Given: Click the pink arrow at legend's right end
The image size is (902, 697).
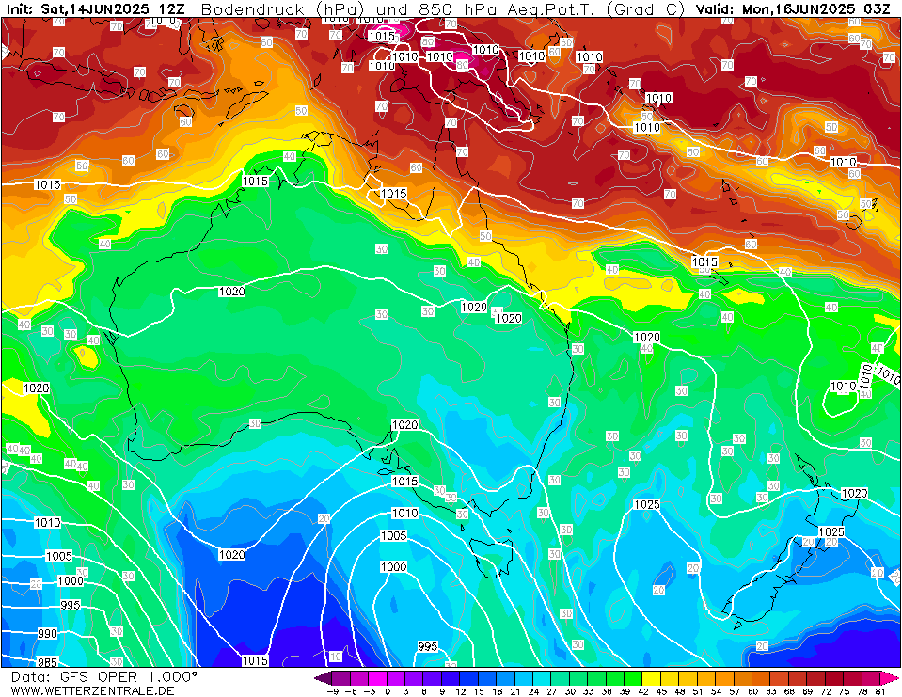Looking at the screenshot, I should pos(889,677).
